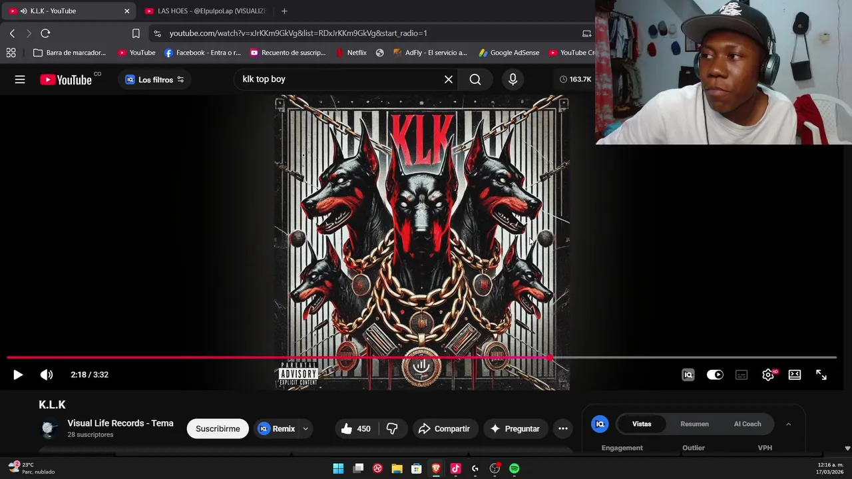Close the K.L.K - YouTube tab
852x479 pixels.
pyautogui.click(x=126, y=11)
